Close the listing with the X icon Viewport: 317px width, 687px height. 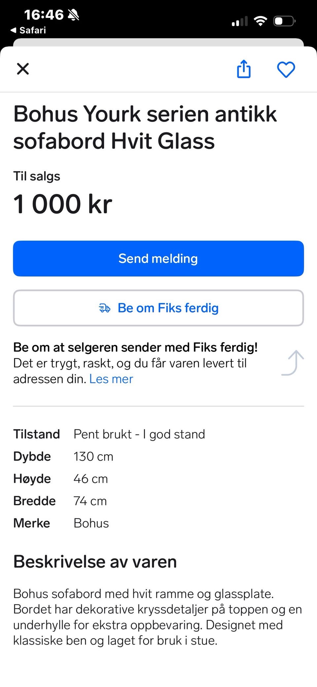coord(23,69)
